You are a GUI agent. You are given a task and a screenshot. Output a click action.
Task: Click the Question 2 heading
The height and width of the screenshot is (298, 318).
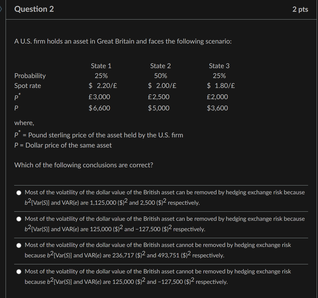(34, 9)
